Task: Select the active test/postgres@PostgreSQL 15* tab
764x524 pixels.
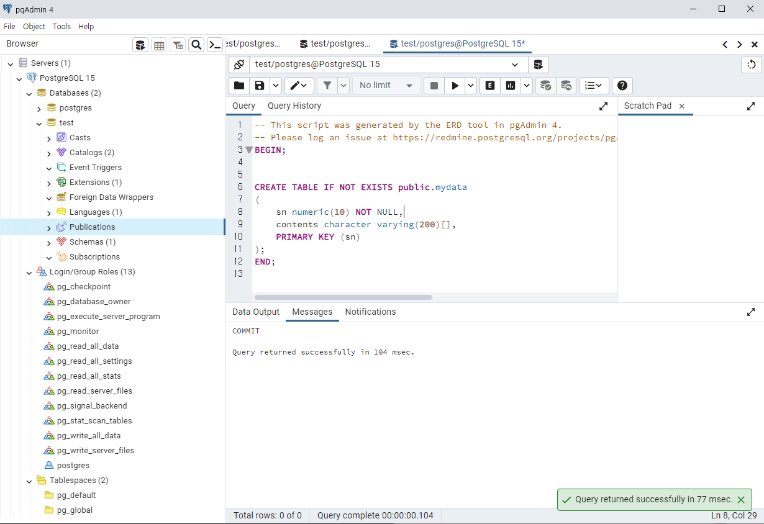Action: (457, 44)
